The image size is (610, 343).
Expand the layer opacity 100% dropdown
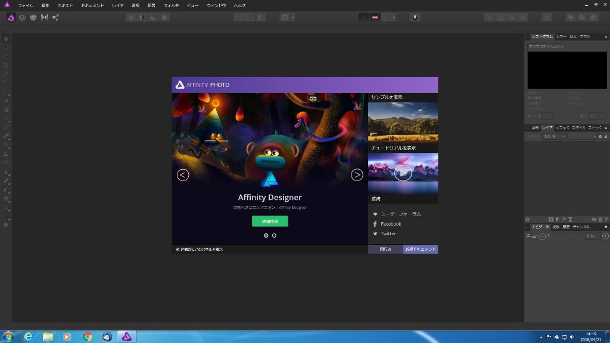point(553,136)
